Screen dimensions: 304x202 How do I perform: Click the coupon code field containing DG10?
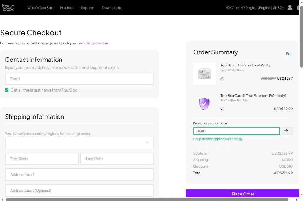(237, 131)
